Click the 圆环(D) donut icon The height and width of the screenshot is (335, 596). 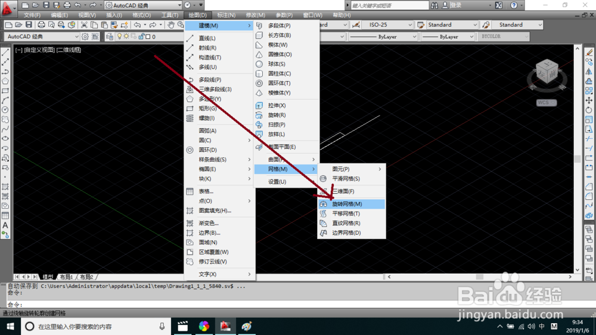pos(190,150)
